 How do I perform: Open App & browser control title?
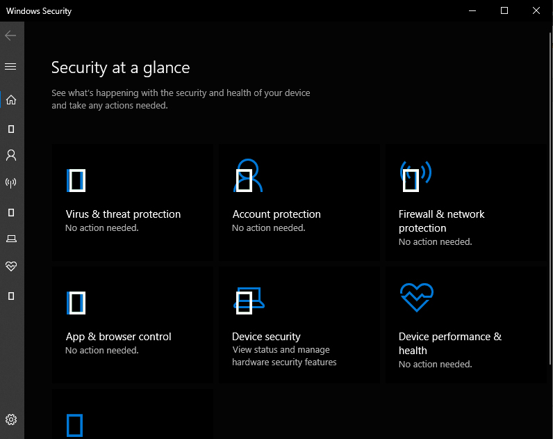tap(119, 337)
